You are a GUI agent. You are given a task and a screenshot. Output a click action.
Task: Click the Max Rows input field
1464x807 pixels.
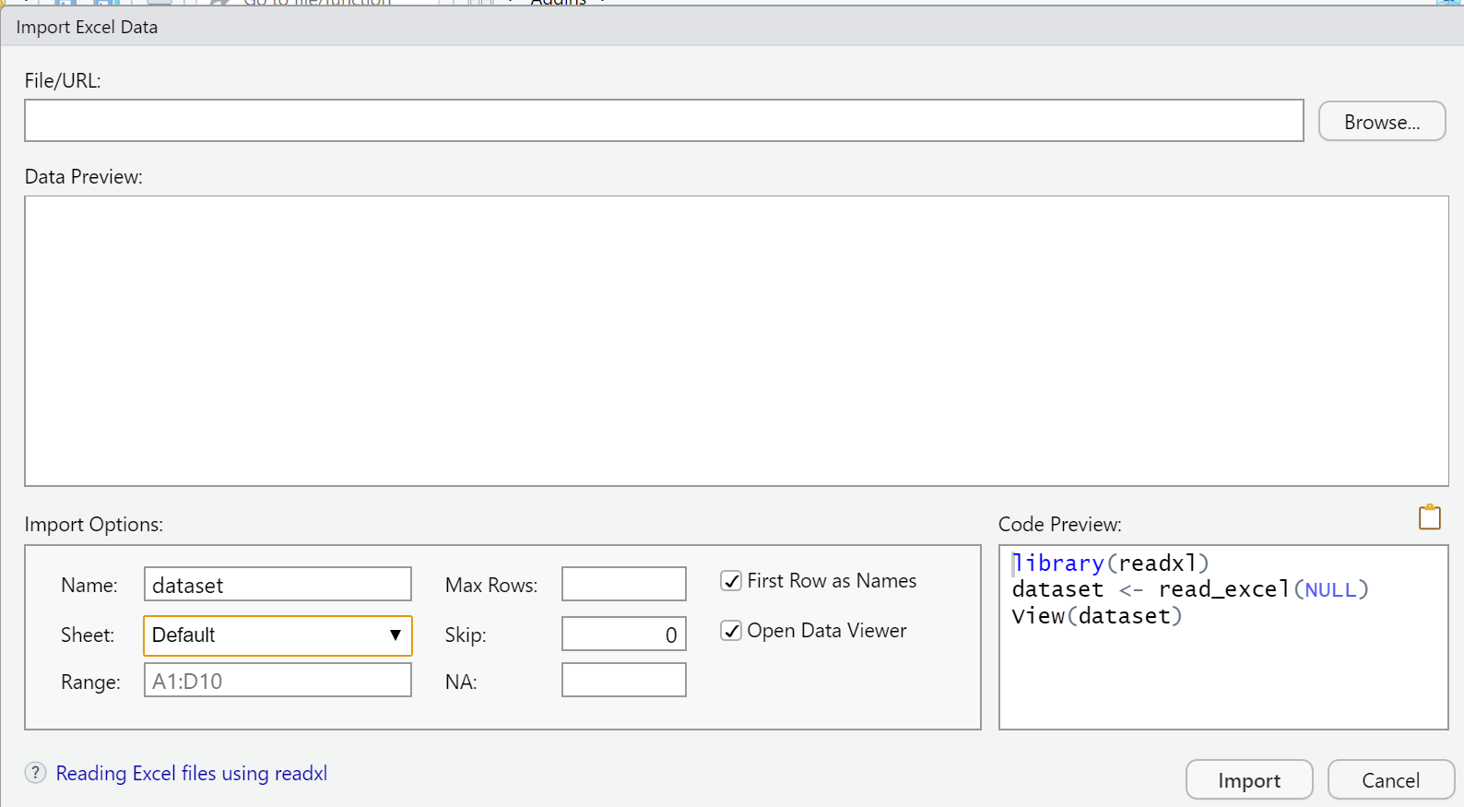[x=624, y=584]
